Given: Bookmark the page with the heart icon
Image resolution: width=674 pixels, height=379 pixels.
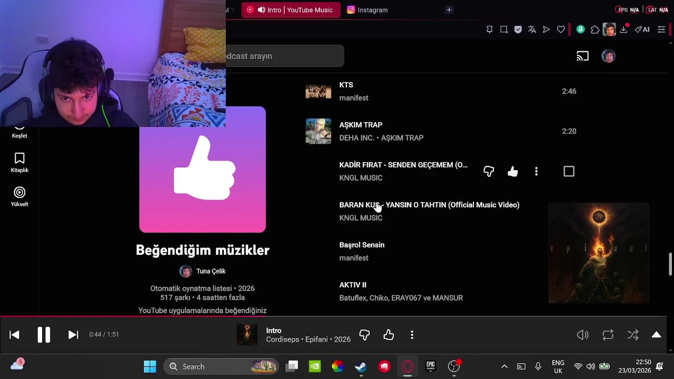Looking at the screenshot, I should (x=561, y=29).
